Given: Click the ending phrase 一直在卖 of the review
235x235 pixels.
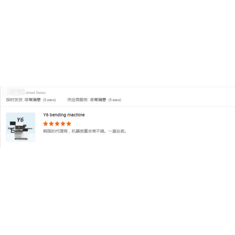Looking at the screenshot, I should (116, 131).
